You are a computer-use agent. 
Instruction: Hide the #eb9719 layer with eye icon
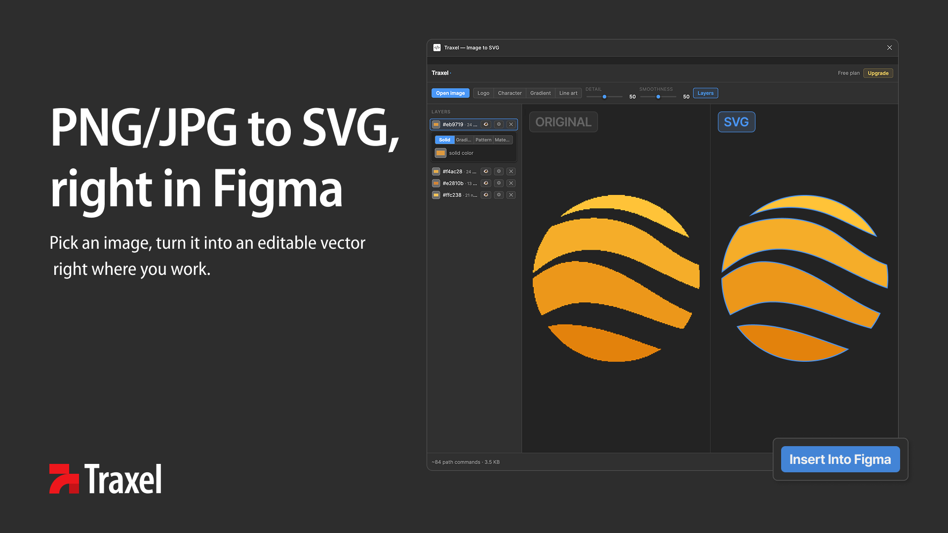click(486, 124)
